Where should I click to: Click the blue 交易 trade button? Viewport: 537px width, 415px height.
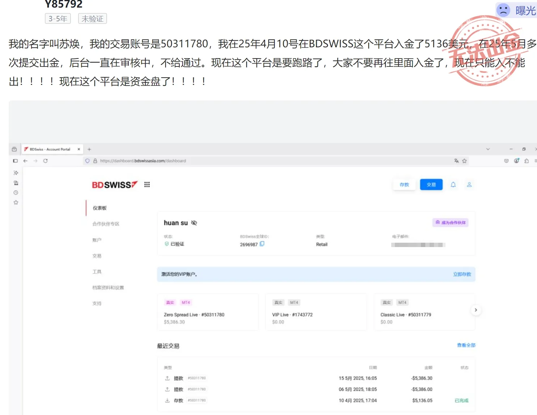(x=431, y=185)
